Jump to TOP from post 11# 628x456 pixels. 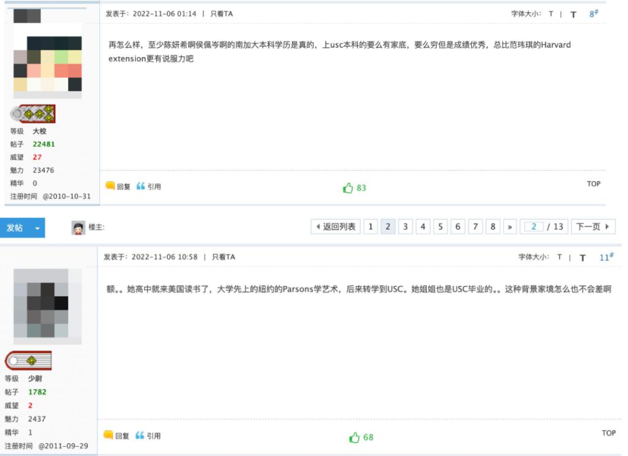(608, 433)
